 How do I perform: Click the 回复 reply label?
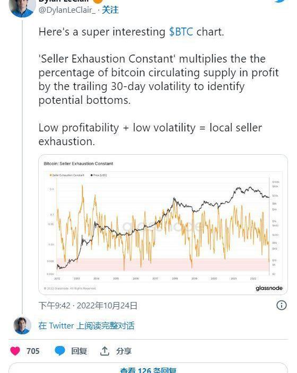(79, 351)
